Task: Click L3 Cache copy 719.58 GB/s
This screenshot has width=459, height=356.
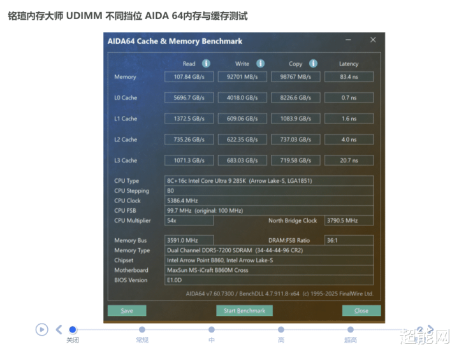Action: click(295, 160)
